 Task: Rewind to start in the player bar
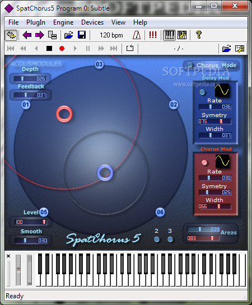pyautogui.click(x=11, y=49)
